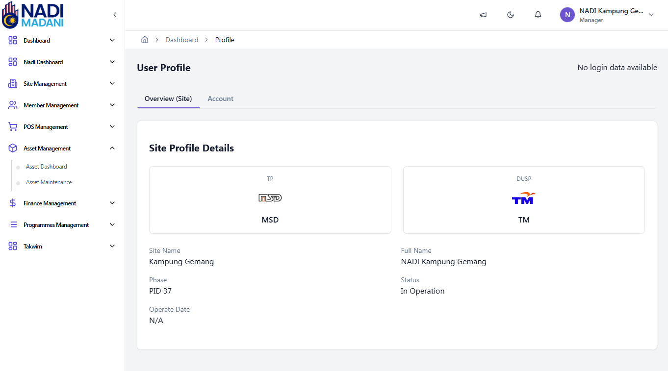This screenshot has height=371, width=668.
Task: Click the user avatar N icon
Action: pos(567,15)
